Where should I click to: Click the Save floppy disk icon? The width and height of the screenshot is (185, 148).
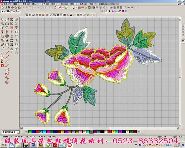(9, 7)
